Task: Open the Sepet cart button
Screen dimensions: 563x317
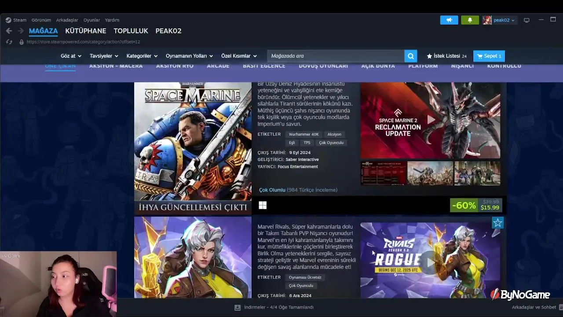Action: 489,56
